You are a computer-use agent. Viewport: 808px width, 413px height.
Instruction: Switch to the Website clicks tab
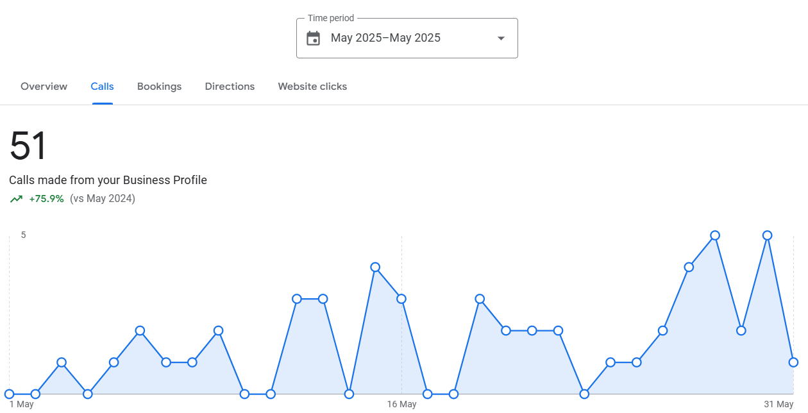[312, 87]
